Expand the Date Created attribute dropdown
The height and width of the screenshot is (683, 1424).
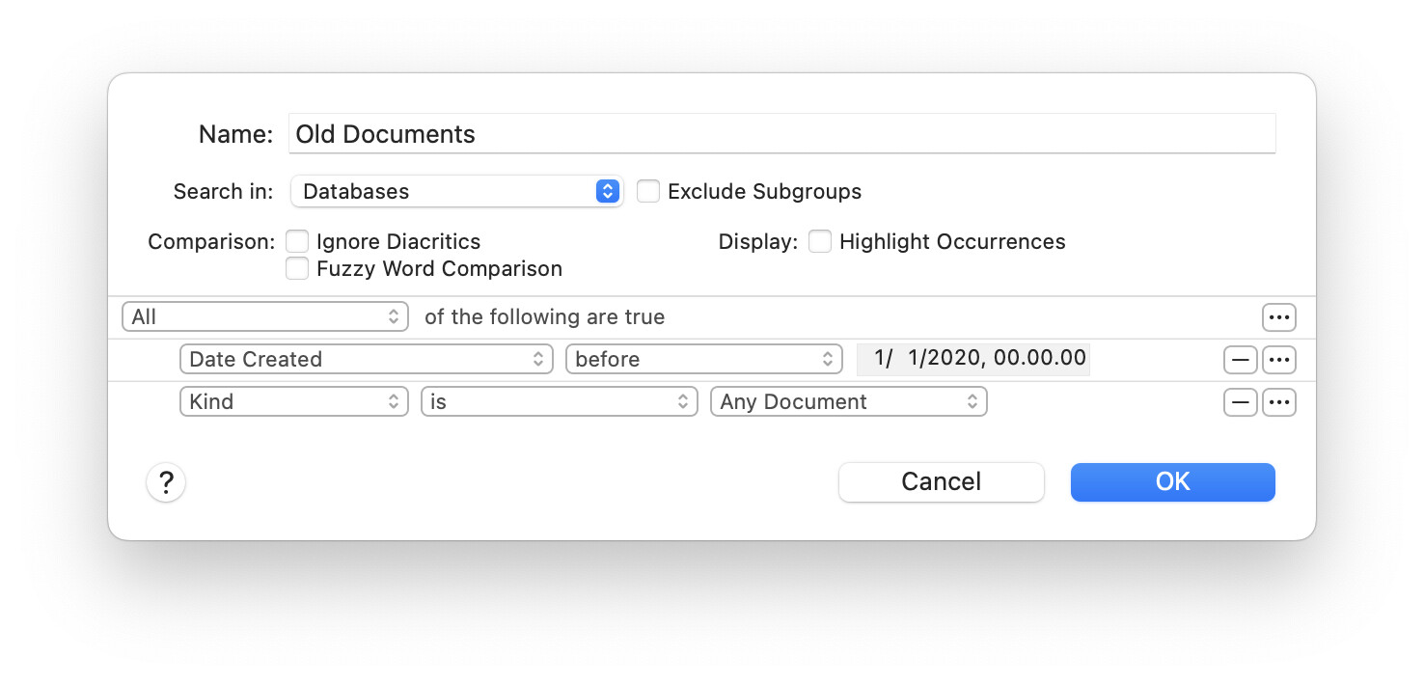click(x=367, y=360)
